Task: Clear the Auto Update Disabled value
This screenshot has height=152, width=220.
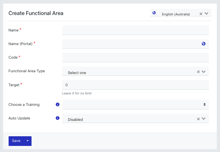Action: point(198,119)
